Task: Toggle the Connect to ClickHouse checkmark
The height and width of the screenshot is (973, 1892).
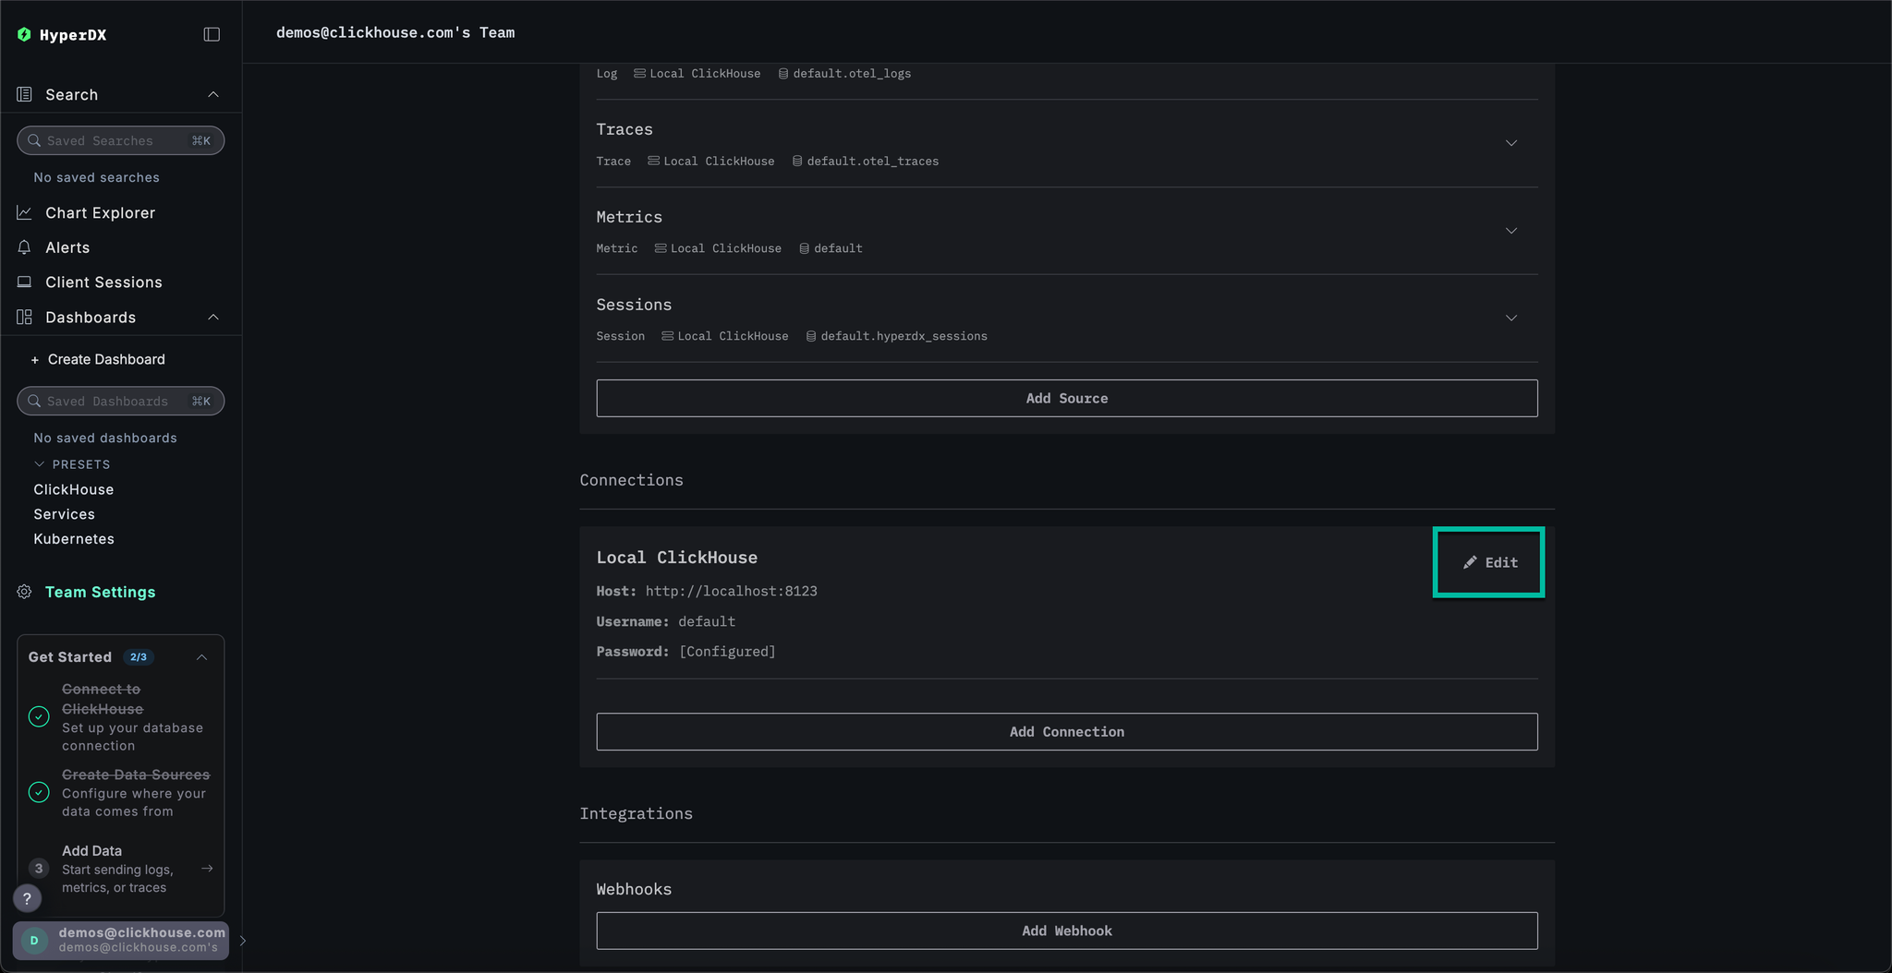Action: coord(38,716)
